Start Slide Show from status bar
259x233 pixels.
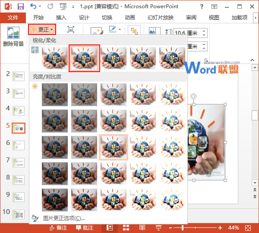coord(158,228)
